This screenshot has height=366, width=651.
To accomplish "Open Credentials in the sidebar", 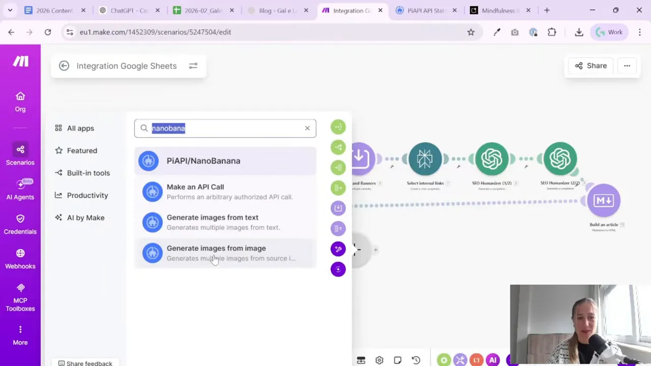I will coord(20,224).
